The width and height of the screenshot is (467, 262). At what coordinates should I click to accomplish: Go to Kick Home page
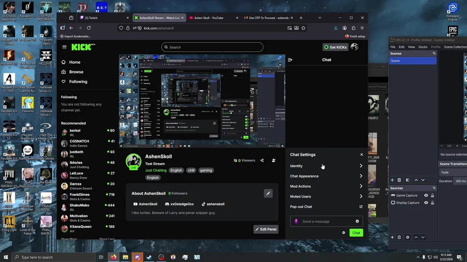[71, 62]
